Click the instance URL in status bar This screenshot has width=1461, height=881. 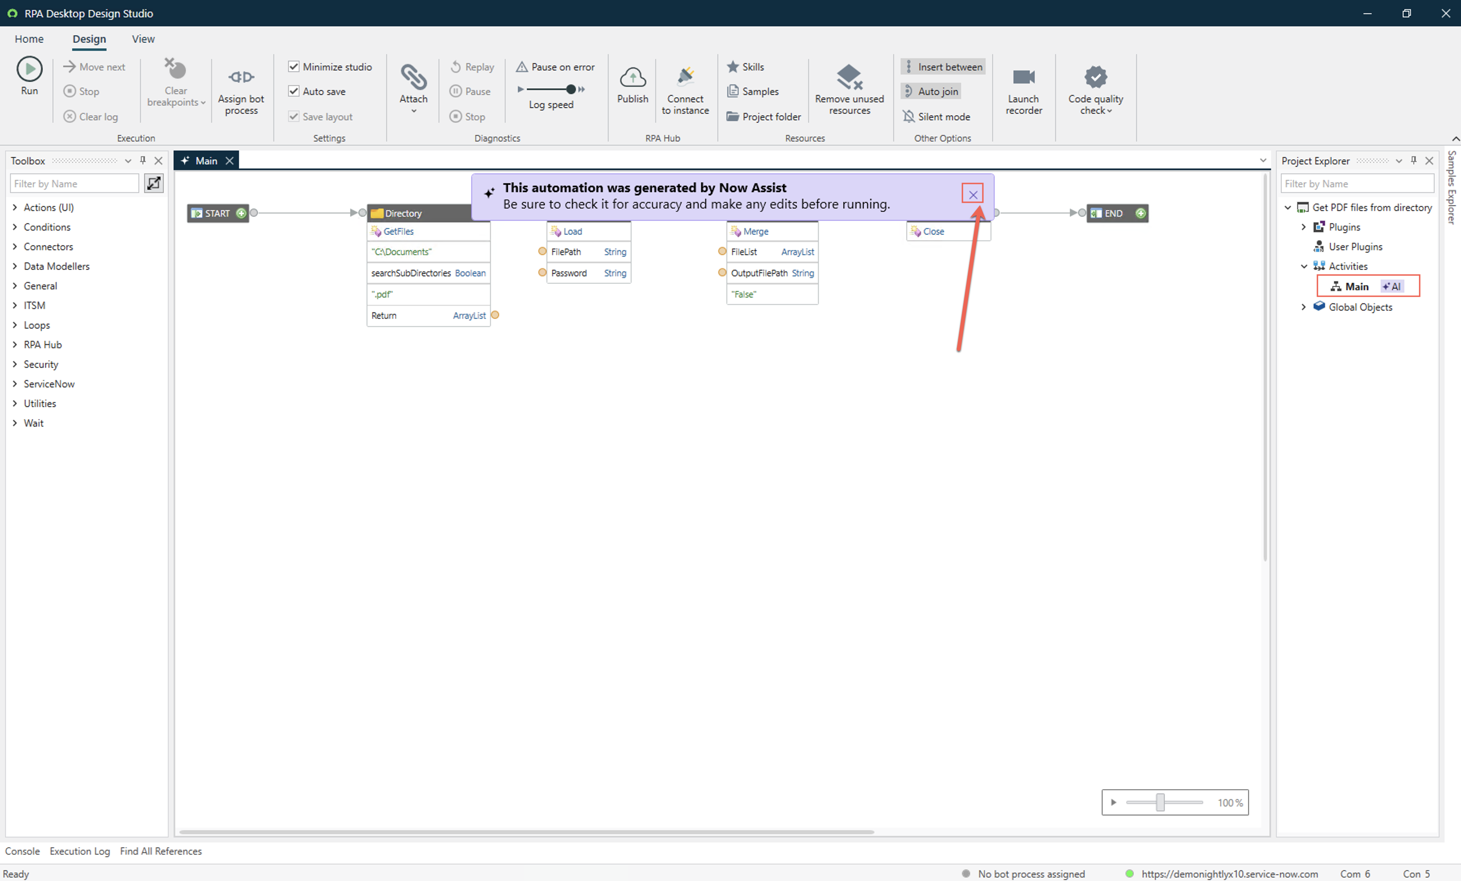coord(1229,874)
